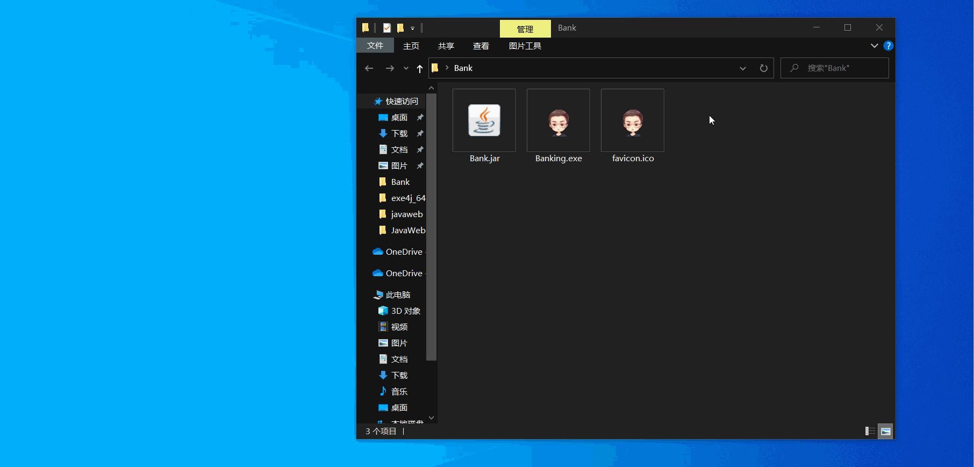This screenshot has height=467, width=974.
Task: Click Bank in the address breadcrumb
Action: (x=463, y=68)
